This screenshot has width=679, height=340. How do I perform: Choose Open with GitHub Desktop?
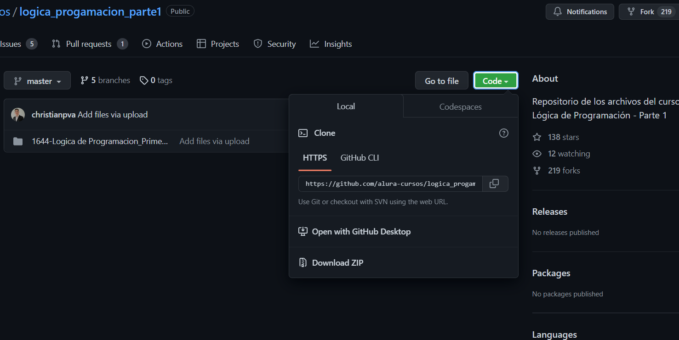click(404, 232)
